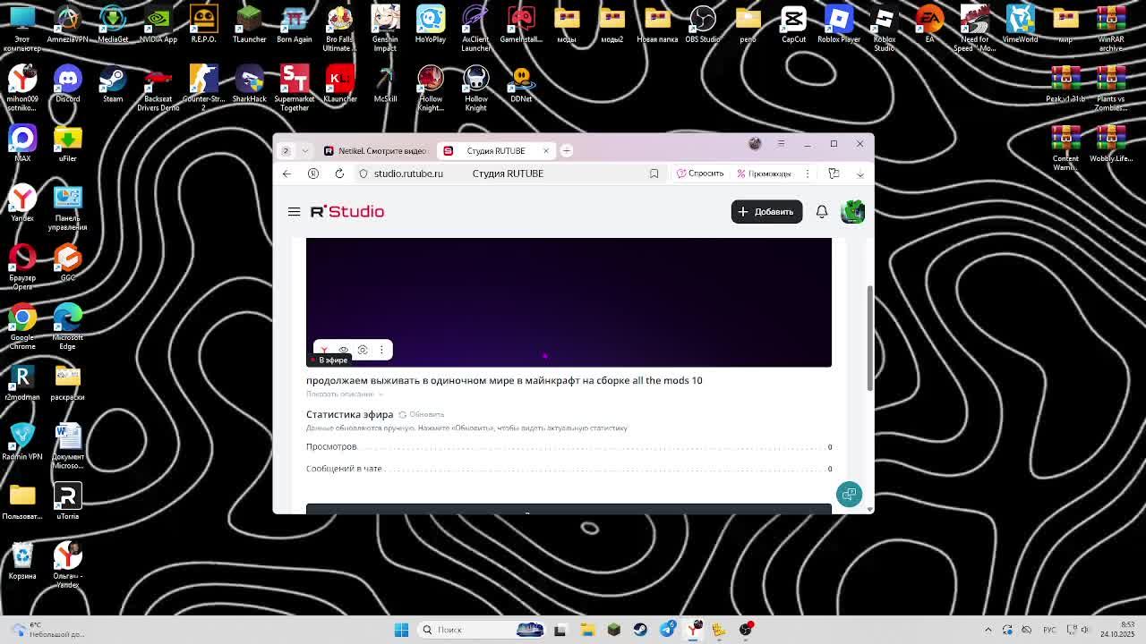Open the R Studio hamburger menu
Screen dimensions: 1146x644
294,212
